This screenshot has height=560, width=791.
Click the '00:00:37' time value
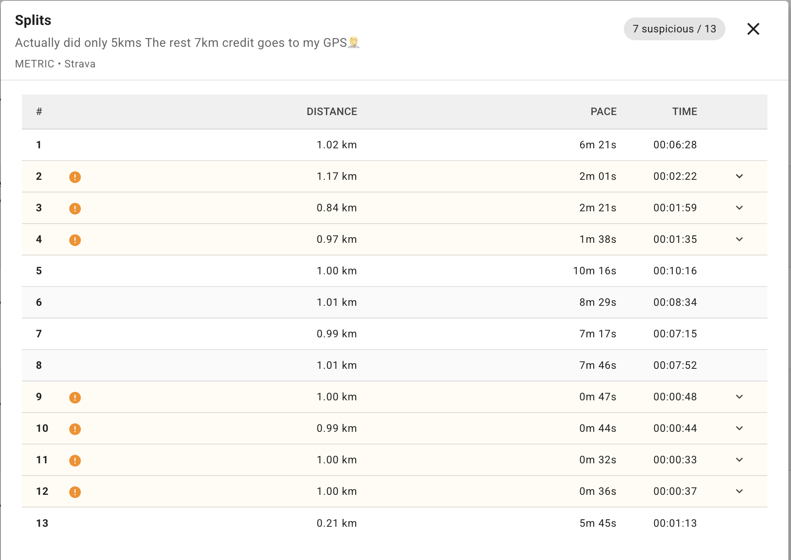coord(675,491)
